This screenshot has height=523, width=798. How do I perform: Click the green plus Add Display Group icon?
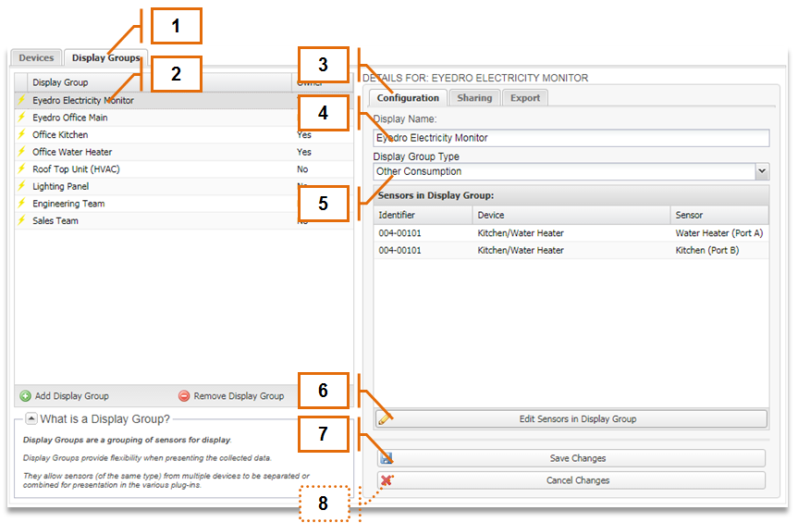25,395
